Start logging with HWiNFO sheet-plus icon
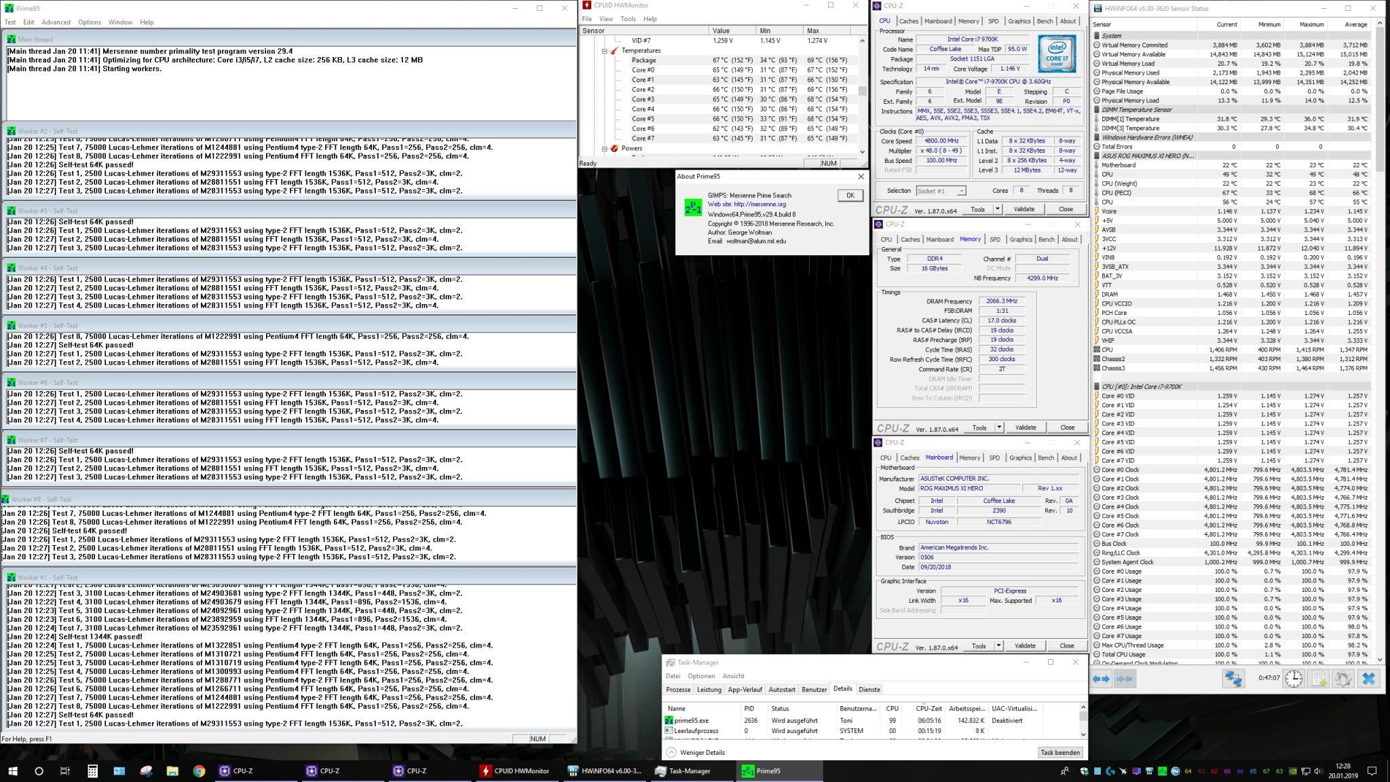1390x782 pixels. 1319,679
